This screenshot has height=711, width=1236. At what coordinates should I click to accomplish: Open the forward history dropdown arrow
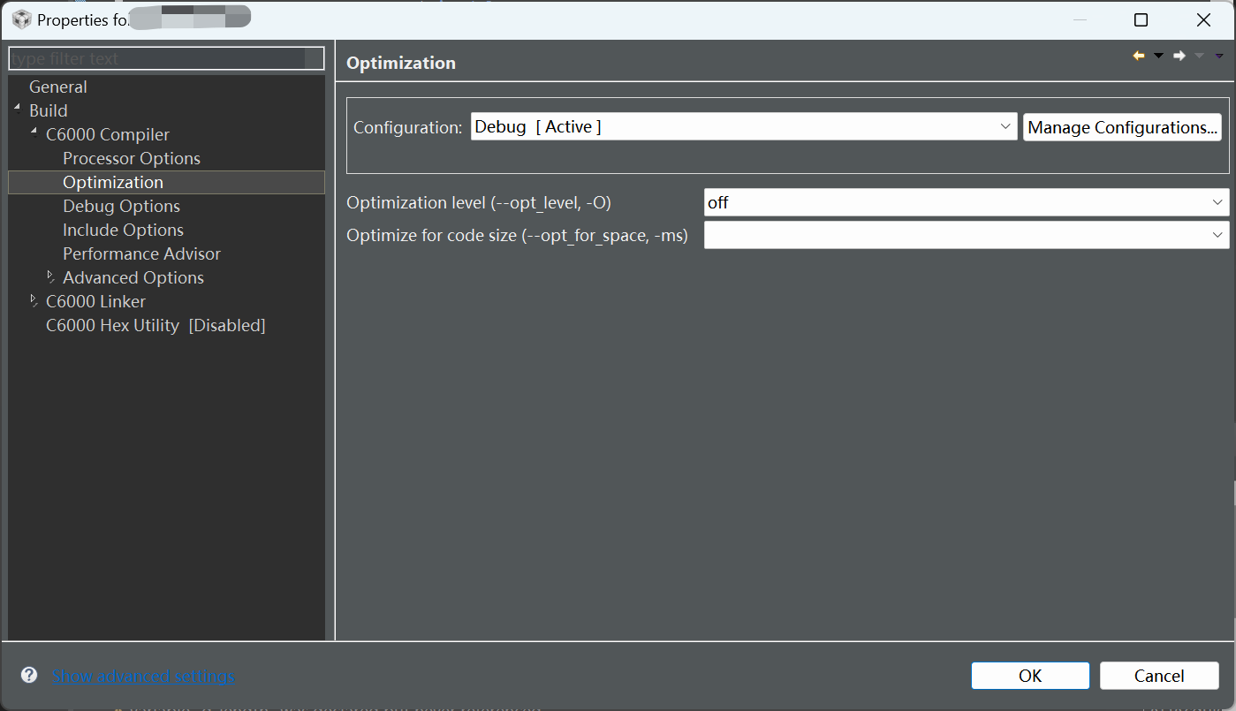(x=1199, y=57)
